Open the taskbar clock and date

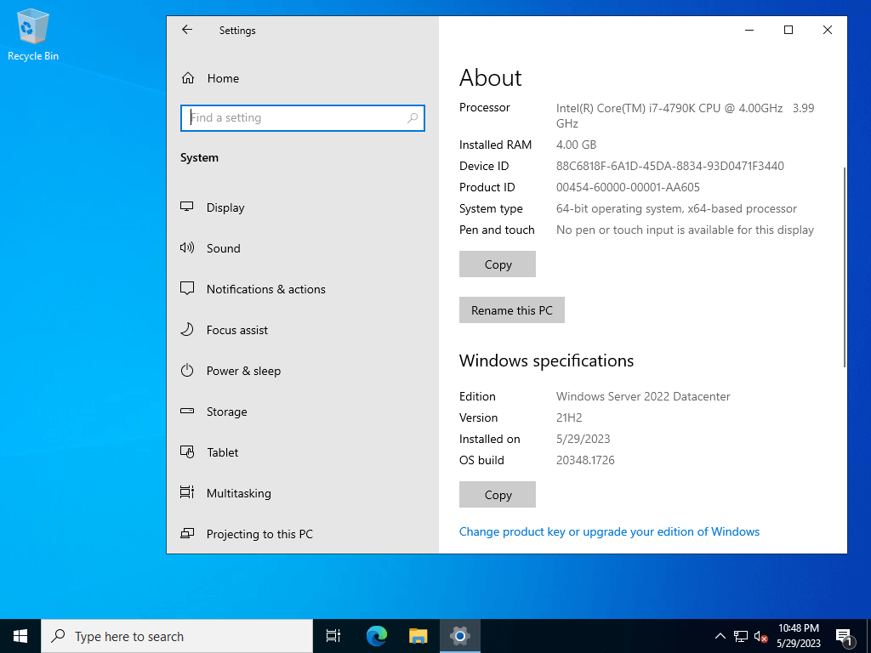point(799,636)
